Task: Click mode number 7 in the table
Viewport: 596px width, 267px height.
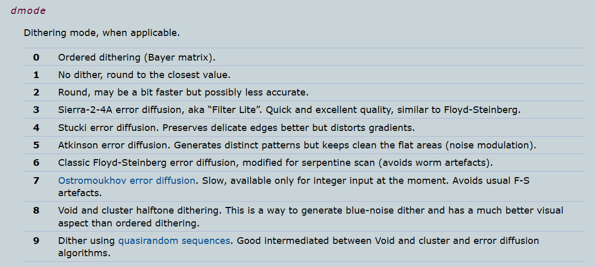Action: click(36, 180)
